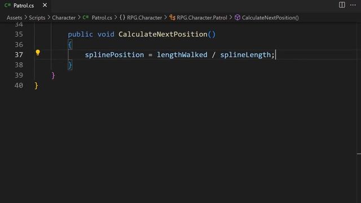361x203 pixels.
Task: Open the Assets breadcrumb dropdown
Action: (14, 17)
